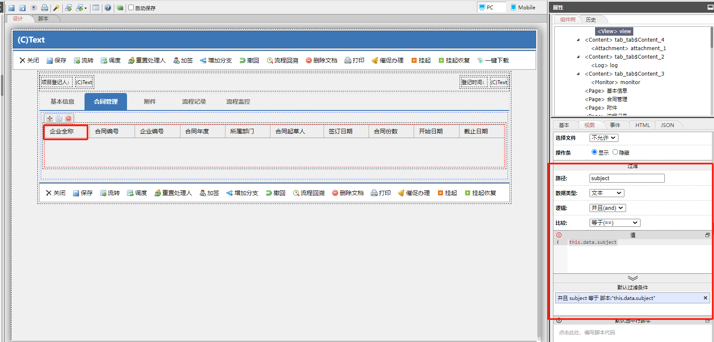Click the list-style form properties icon
This screenshot has width=714, height=342.
pyautogui.click(x=96, y=8)
